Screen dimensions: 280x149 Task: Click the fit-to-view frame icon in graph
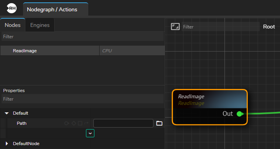tap(175, 27)
